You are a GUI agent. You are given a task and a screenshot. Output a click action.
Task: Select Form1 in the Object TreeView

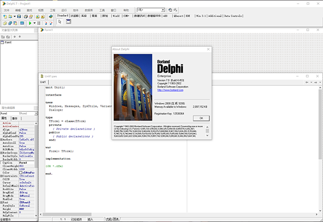[x=8, y=42]
